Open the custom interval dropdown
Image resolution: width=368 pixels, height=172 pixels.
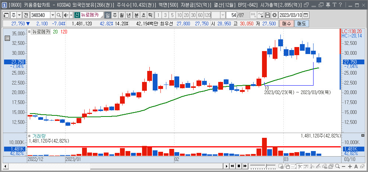point(223,15)
